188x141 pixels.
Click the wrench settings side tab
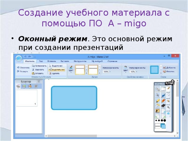(168, 107)
